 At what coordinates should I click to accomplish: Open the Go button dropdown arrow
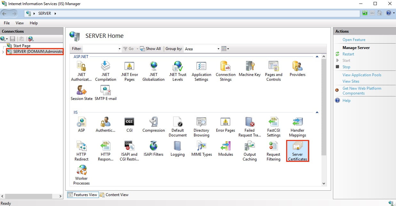137,49
